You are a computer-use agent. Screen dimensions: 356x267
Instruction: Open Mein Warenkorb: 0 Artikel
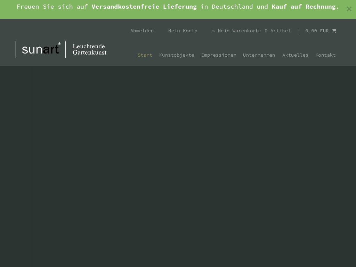coord(254,31)
